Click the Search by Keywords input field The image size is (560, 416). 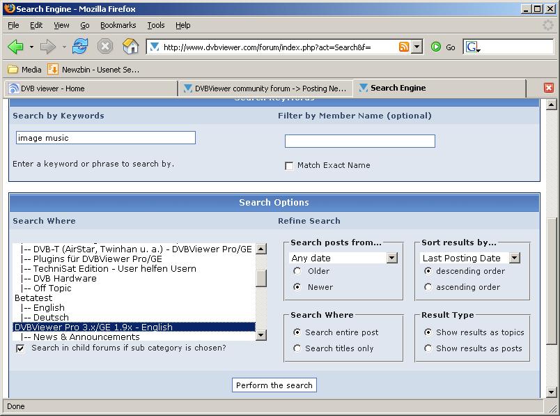[106, 138]
